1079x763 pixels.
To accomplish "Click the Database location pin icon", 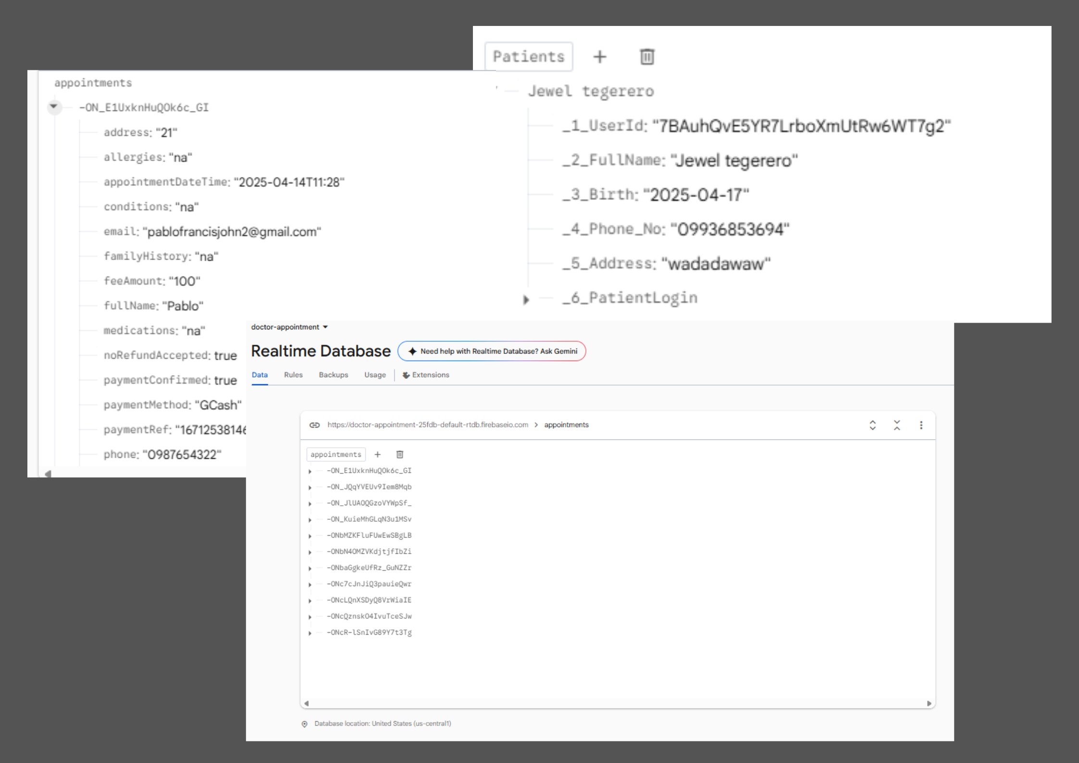I will point(304,724).
